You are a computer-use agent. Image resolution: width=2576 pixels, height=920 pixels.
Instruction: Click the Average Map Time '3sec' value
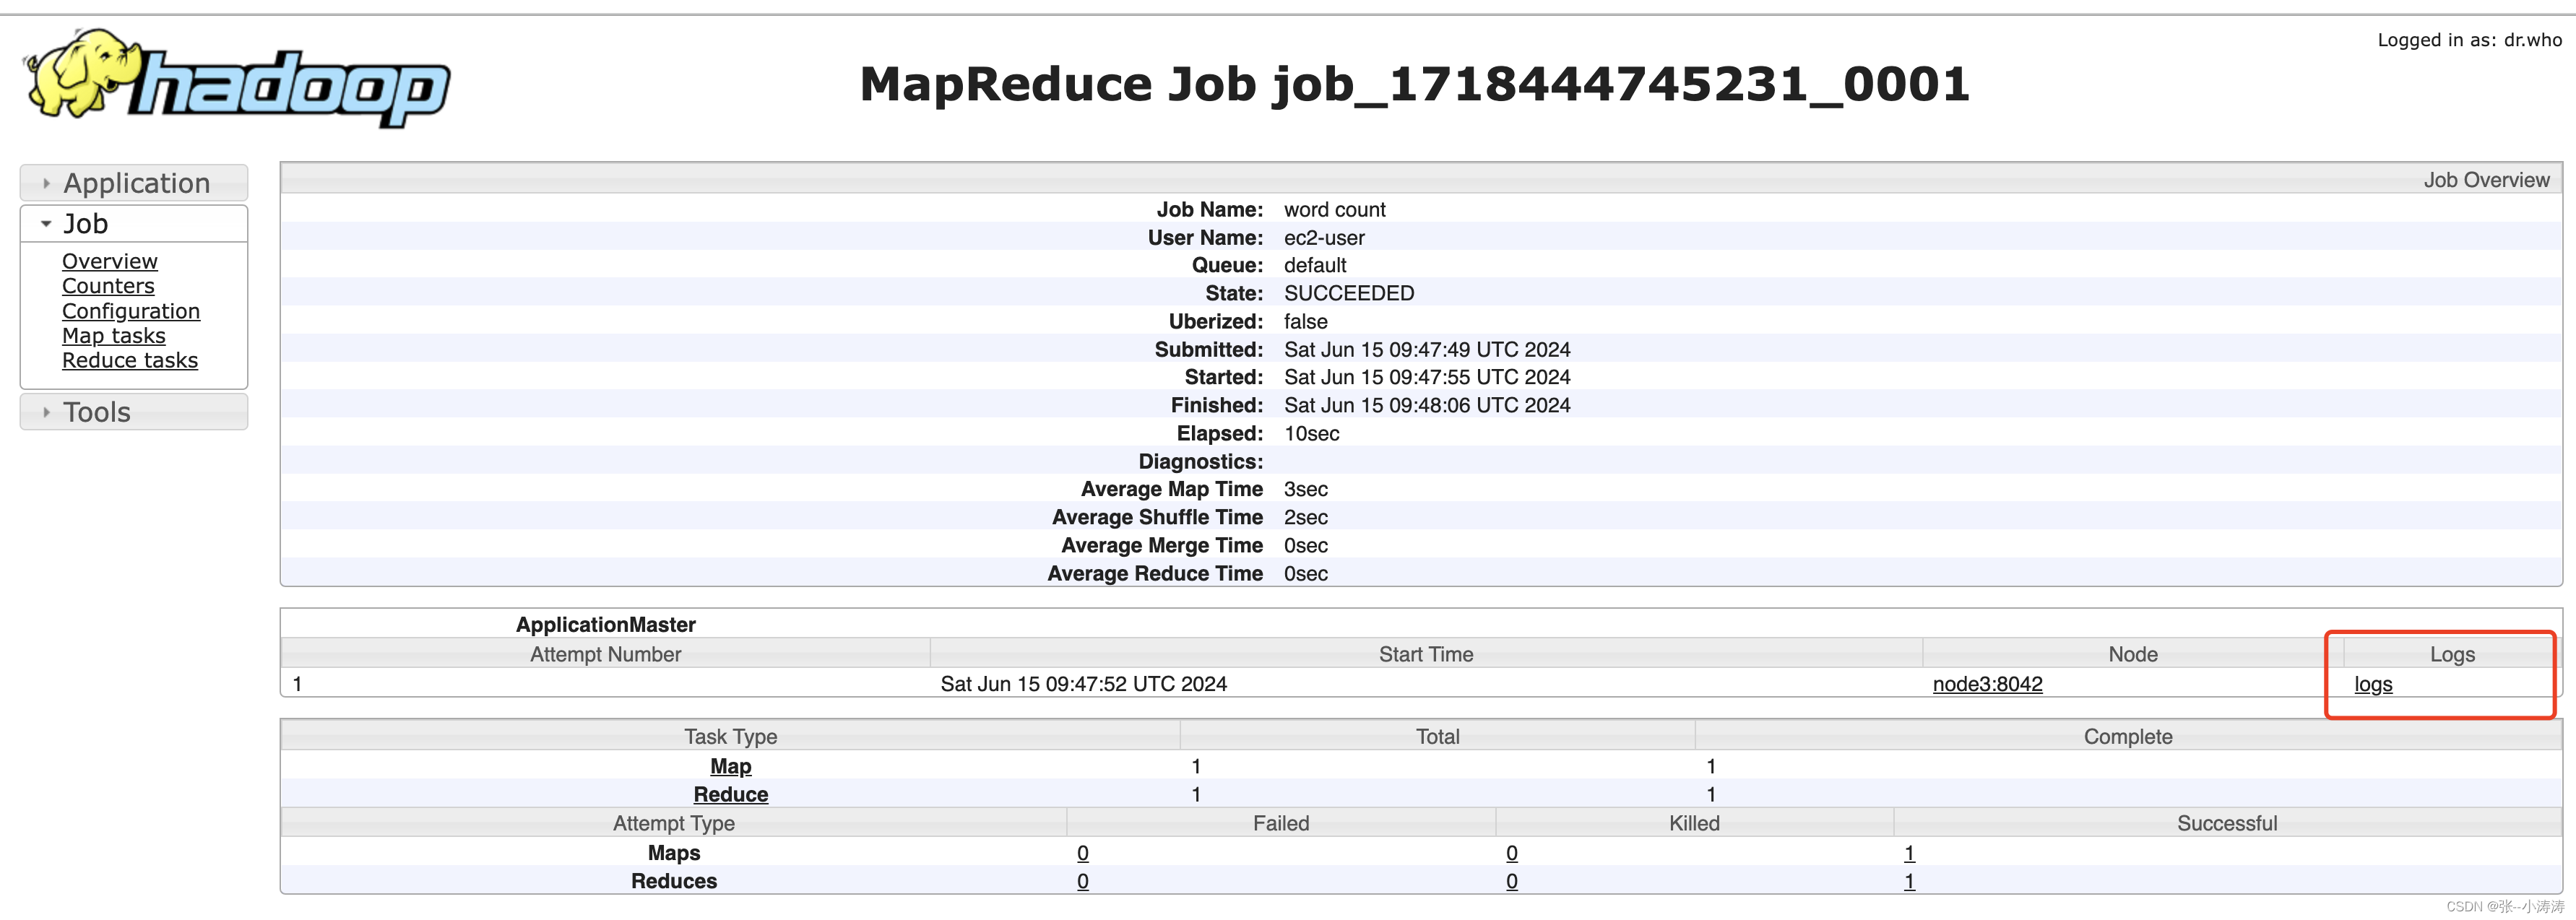(x=1306, y=489)
